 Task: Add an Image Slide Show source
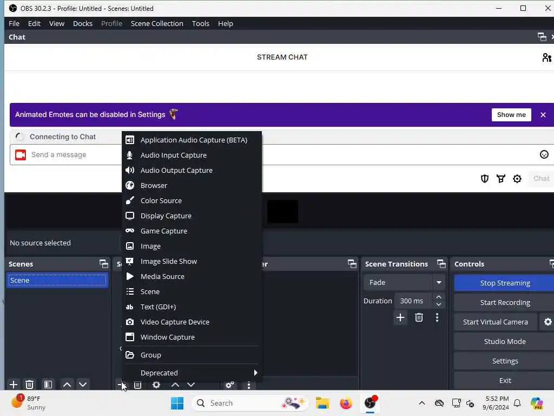coord(192,262)
